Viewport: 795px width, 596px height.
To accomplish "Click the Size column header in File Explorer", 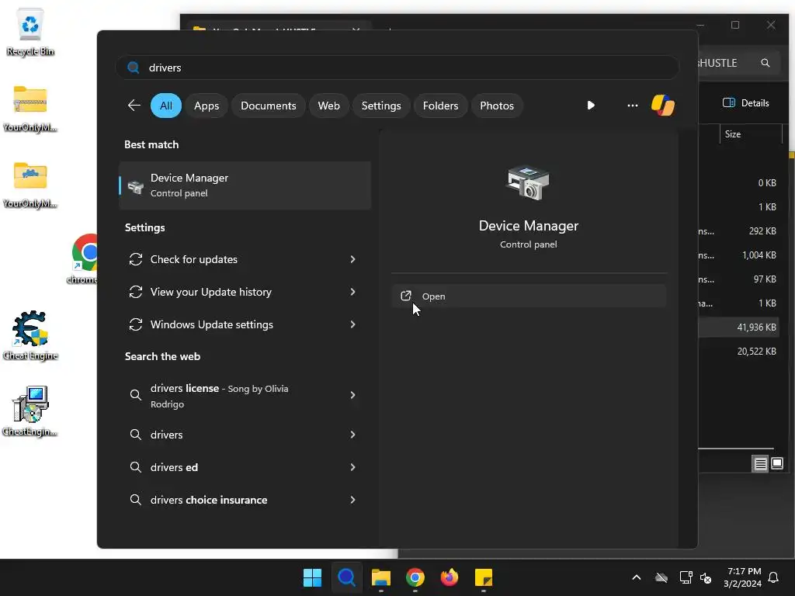I will click(751, 134).
